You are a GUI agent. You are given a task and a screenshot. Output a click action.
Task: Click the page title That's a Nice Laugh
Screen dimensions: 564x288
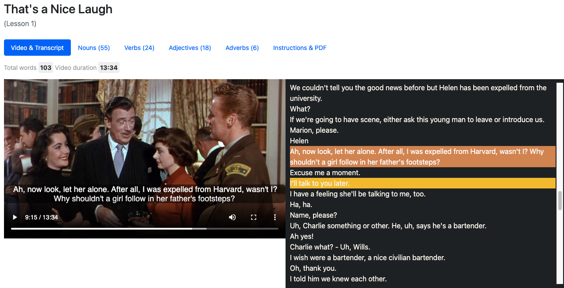pos(58,9)
